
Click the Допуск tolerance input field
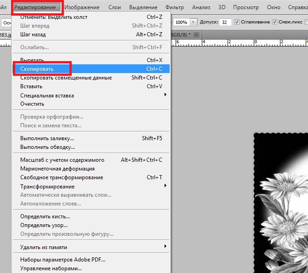pyautogui.click(x=225, y=22)
